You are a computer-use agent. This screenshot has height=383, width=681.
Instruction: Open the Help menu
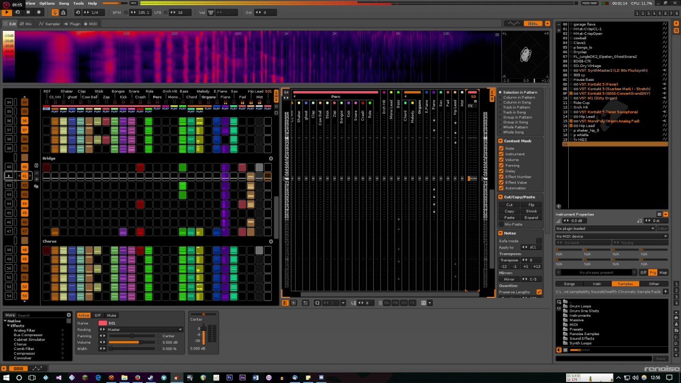(x=93, y=3)
